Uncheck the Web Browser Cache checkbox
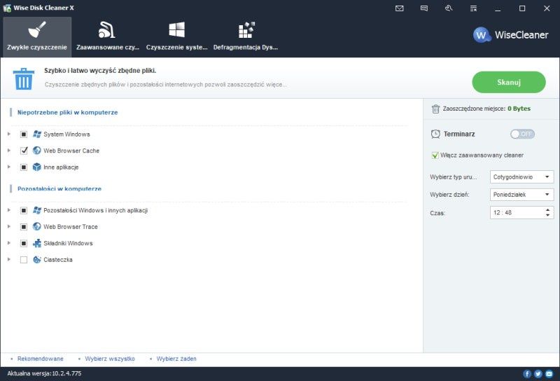 point(24,151)
